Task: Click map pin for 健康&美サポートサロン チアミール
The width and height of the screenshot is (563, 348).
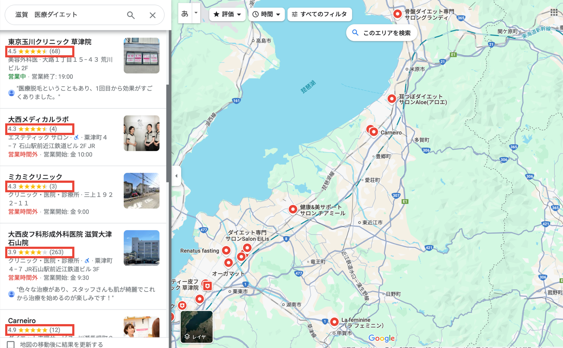Action: click(x=293, y=209)
